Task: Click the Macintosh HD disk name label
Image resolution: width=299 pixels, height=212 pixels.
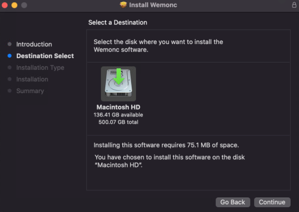Action: (118, 107)
